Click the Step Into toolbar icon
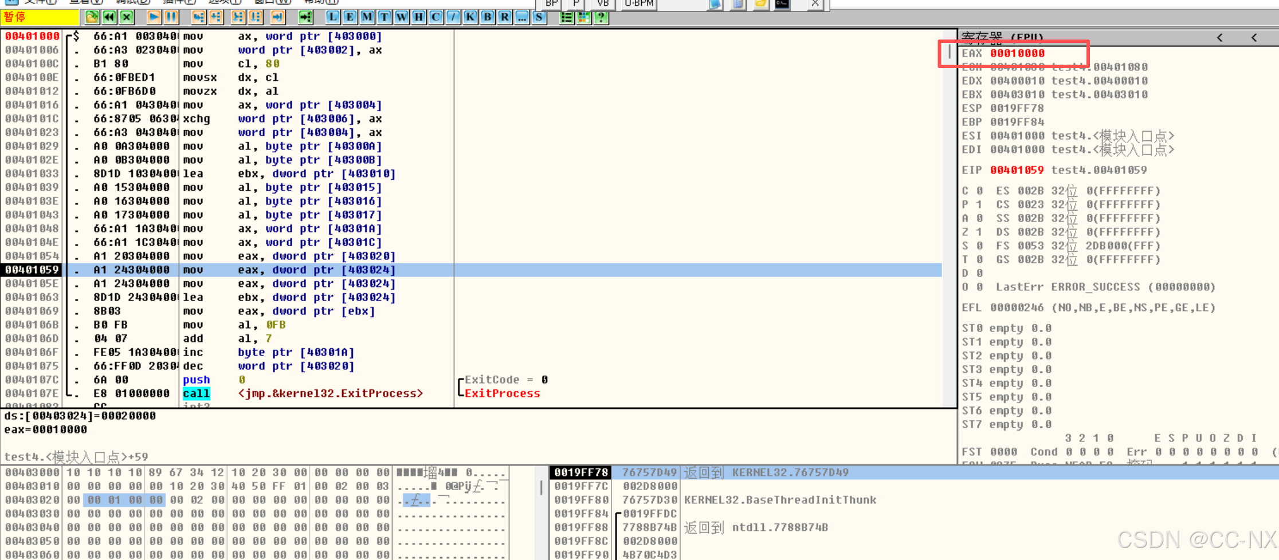 pyautogui.click(x=198, y=17)
